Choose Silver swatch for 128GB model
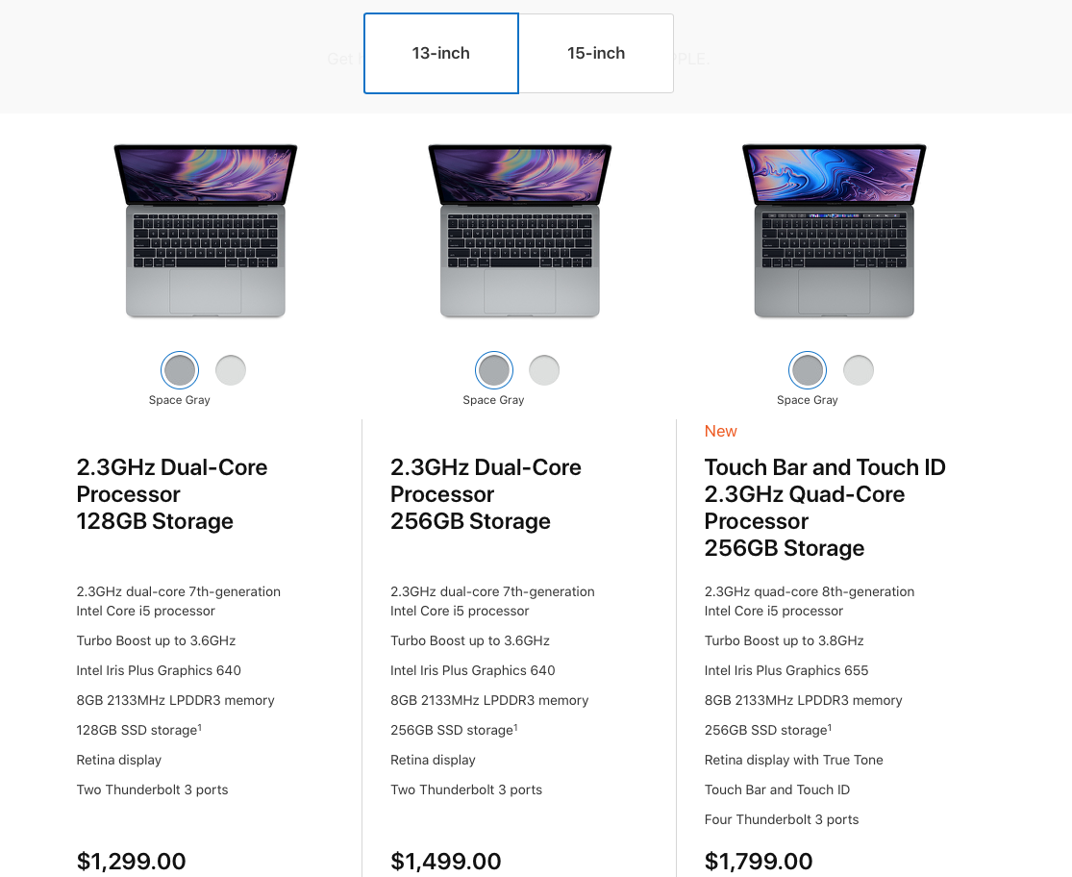This screenshot has width=1072, height=877. (231, 370)
